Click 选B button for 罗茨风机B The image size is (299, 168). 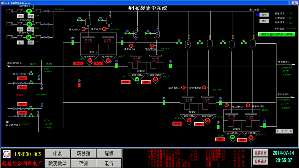[x=20, y=30]
